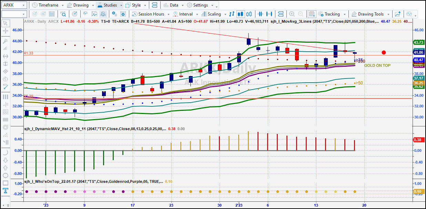Toggle the first thin-candle bar style after hollow candles
The width and height of the screenshot is (426, 209).
click(261, 14)
